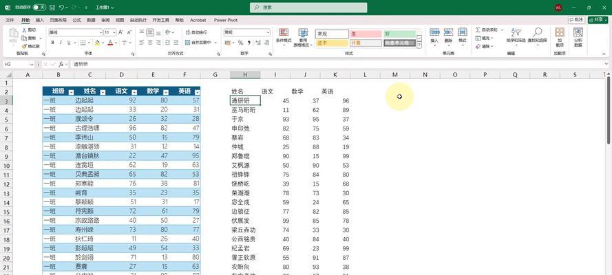612x275 pixels.
Task: Switch to the 页面布局 (Page Layout) tab
Action: tap(58, 20)
